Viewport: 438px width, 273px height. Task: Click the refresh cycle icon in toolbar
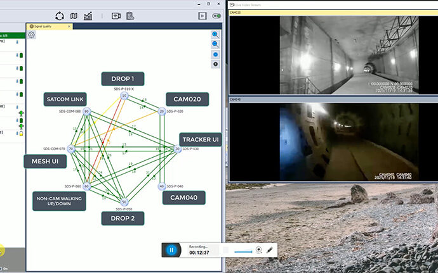tap(60, 16)
